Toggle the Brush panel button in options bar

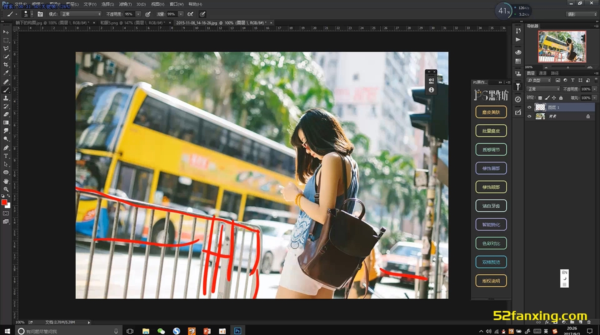pos(40,14)
